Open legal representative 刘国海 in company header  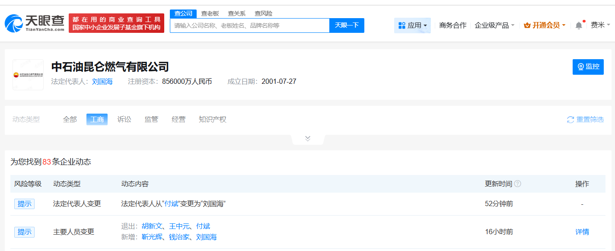coord(102,81)
